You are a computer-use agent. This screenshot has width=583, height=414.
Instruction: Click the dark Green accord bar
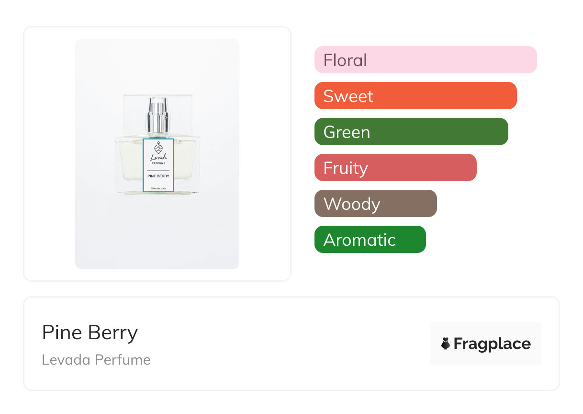pyautogui.click(x=411, y=132)
